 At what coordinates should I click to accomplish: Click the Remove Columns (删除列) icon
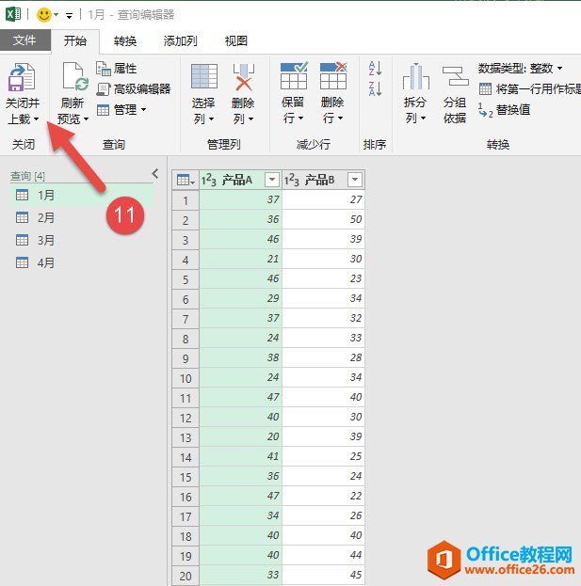(x=243, y=79)
